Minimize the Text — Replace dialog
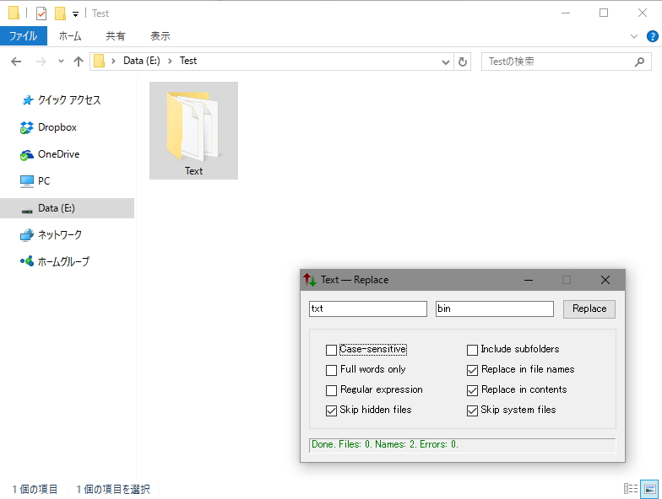 click(529, 280)
